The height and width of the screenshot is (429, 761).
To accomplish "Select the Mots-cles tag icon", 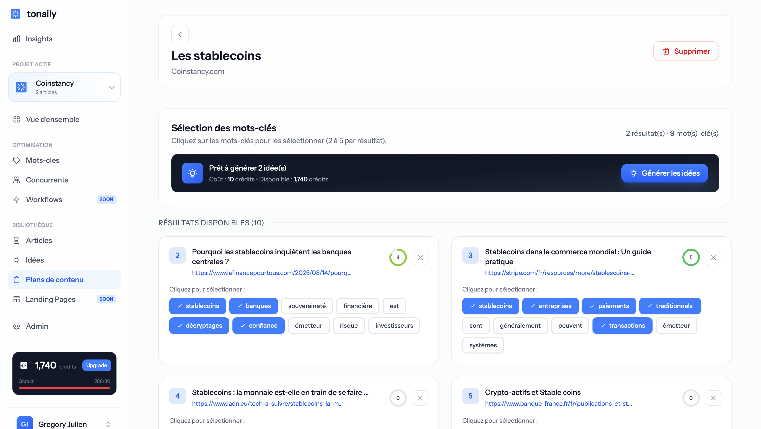I will pyautogui.click(x=17, y=160).
